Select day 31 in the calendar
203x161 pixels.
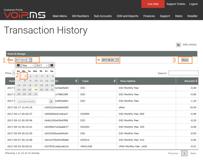pos(35,94)
